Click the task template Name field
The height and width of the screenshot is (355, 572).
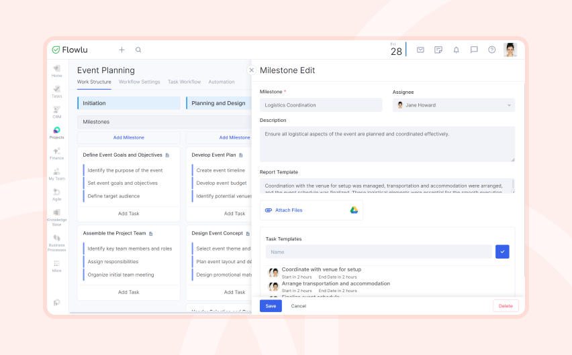pos(379,252)
